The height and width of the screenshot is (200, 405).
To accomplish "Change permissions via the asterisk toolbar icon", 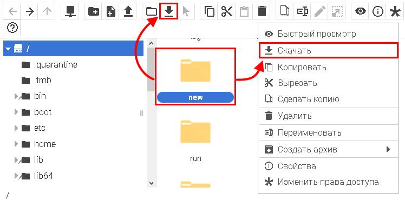I will point(394,11).
